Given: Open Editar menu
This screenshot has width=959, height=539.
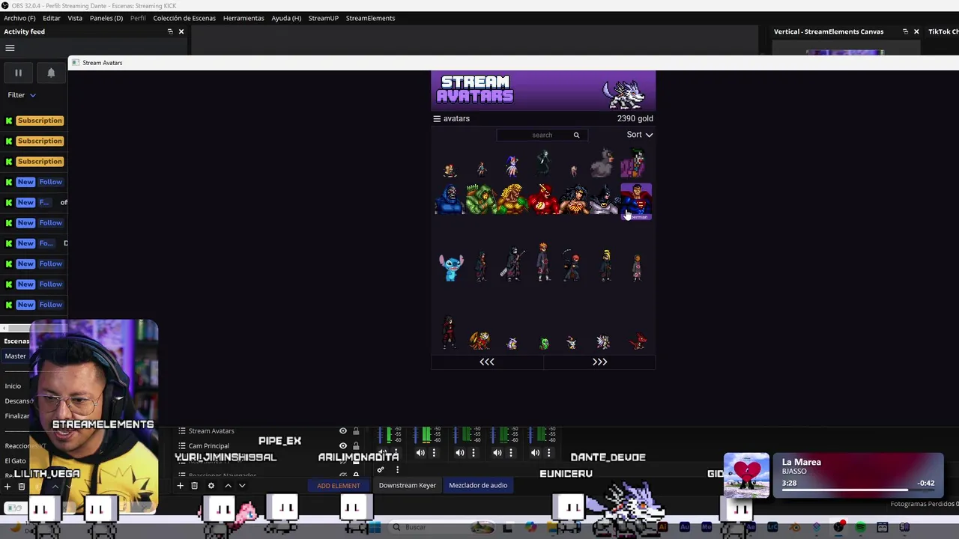Looking at the screenshot, I should 52,18.
